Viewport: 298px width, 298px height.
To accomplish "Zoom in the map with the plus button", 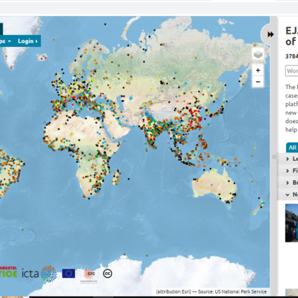I will pos(258,70).
